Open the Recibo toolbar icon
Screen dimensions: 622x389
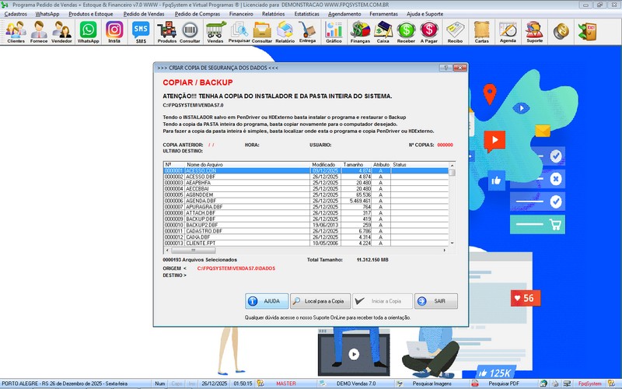[455, 32]
